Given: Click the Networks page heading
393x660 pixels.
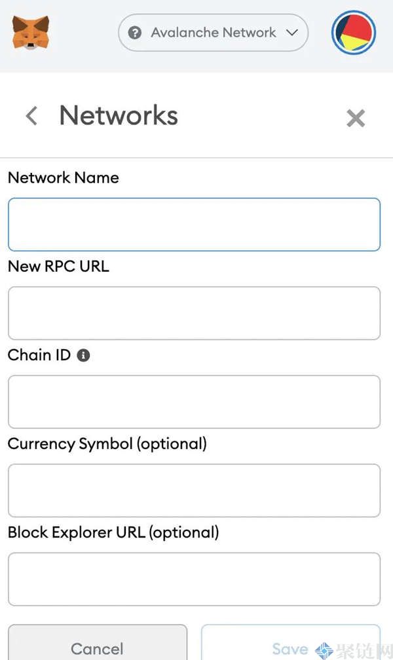Looking at the screenshot, I should click(119, 115).
